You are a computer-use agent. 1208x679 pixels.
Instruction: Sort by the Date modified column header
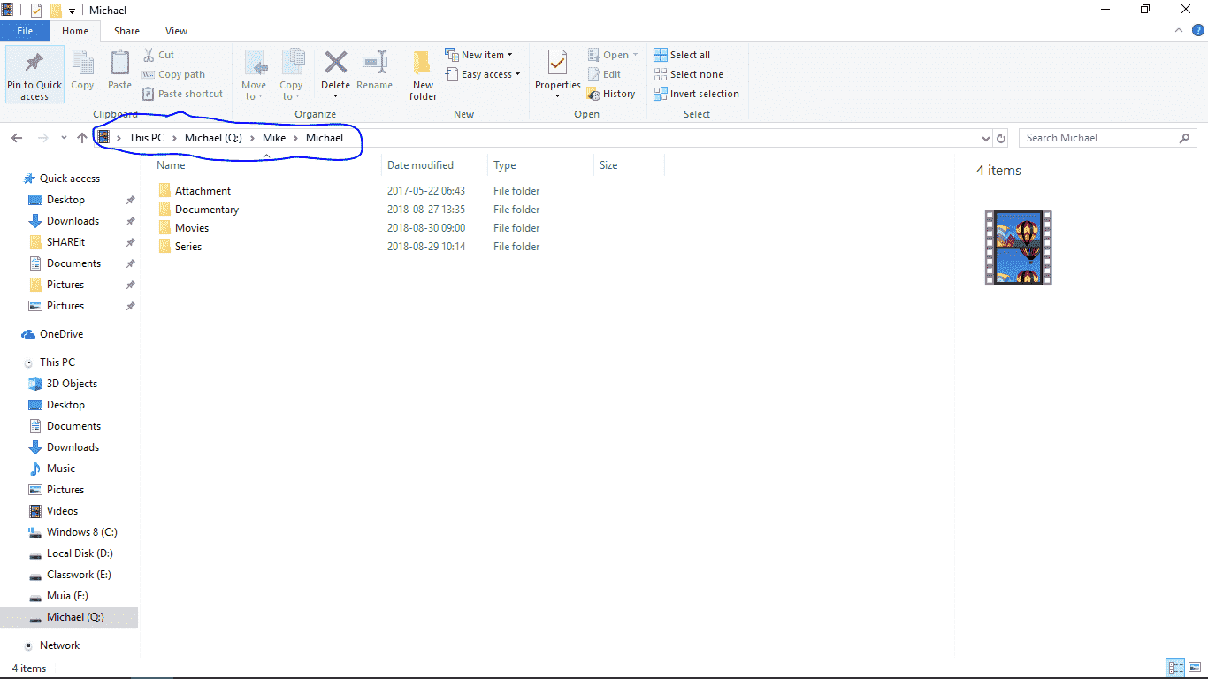[420, 165]
